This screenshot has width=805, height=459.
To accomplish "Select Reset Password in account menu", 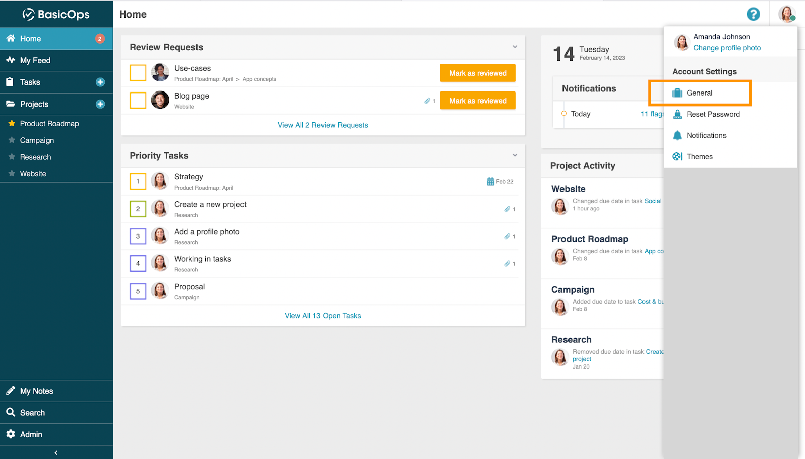I will pos(713,114).
